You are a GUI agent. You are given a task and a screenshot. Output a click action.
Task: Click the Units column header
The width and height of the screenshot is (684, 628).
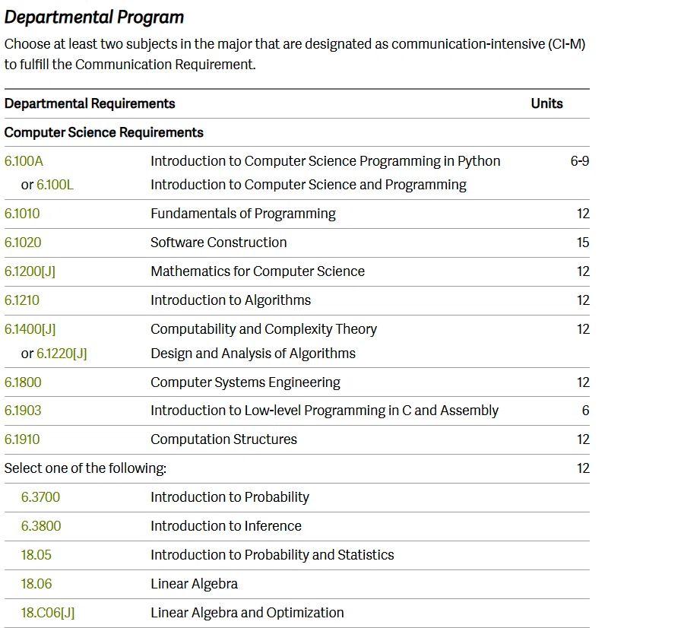[x=546, y=104]
